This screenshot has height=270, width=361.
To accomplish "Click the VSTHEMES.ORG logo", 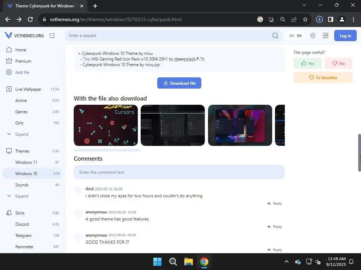I will point(24,36).
